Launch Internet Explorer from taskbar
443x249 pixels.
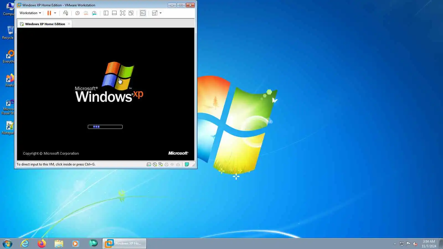[x=25, y=243]
